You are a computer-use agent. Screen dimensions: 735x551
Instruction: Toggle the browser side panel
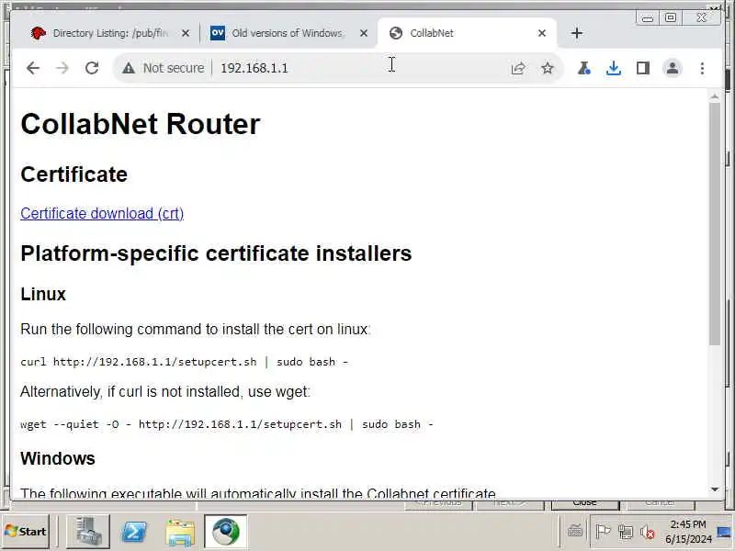click(642, 68)
